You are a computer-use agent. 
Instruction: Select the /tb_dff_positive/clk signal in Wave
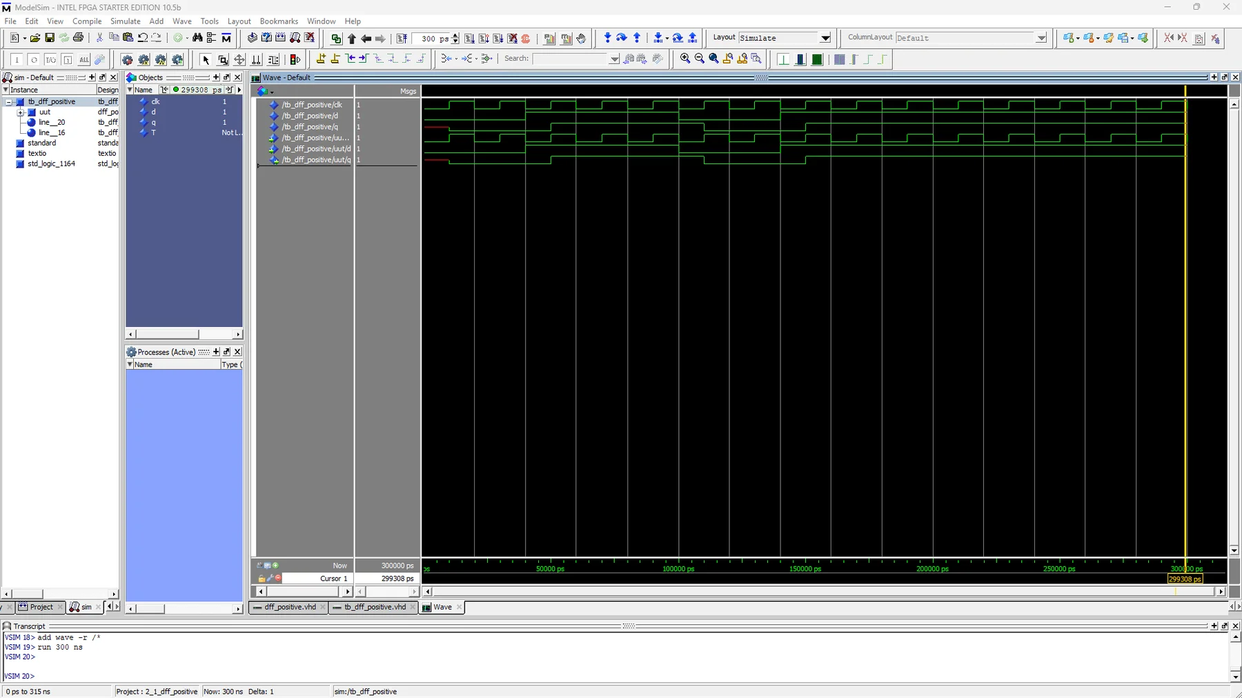click(312, 105)
